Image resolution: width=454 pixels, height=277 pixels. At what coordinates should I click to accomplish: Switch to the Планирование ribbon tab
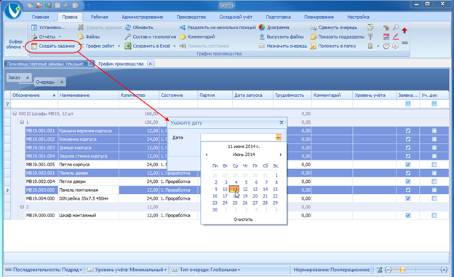(319, 17)
